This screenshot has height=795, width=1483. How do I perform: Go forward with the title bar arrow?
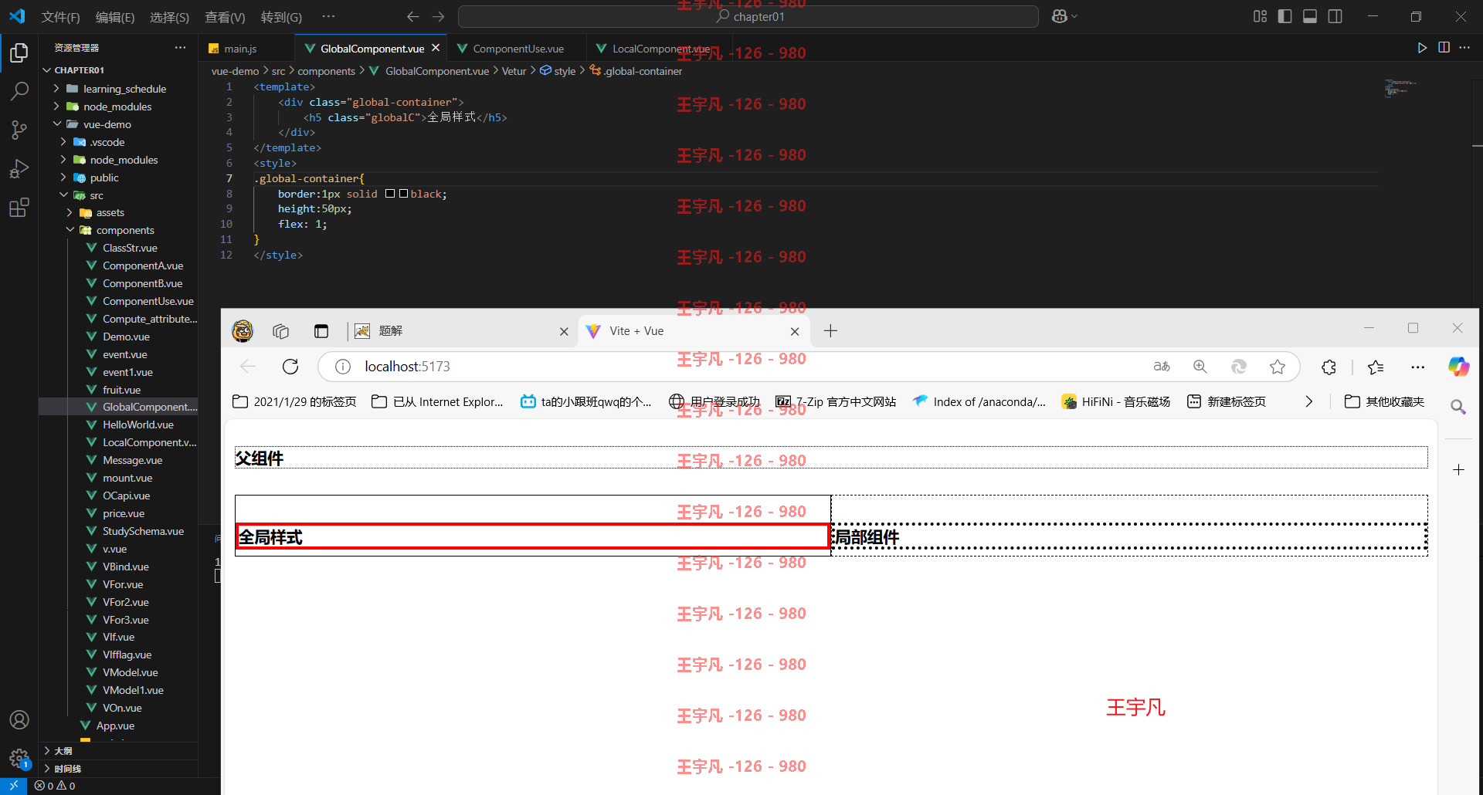tap(439, 16)
